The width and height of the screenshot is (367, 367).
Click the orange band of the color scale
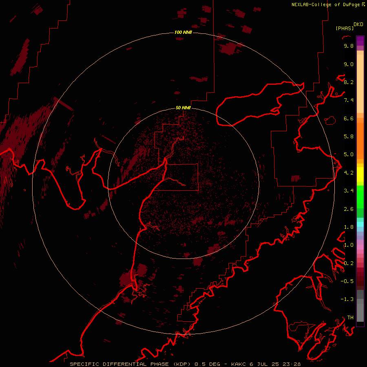pos(360,141)
